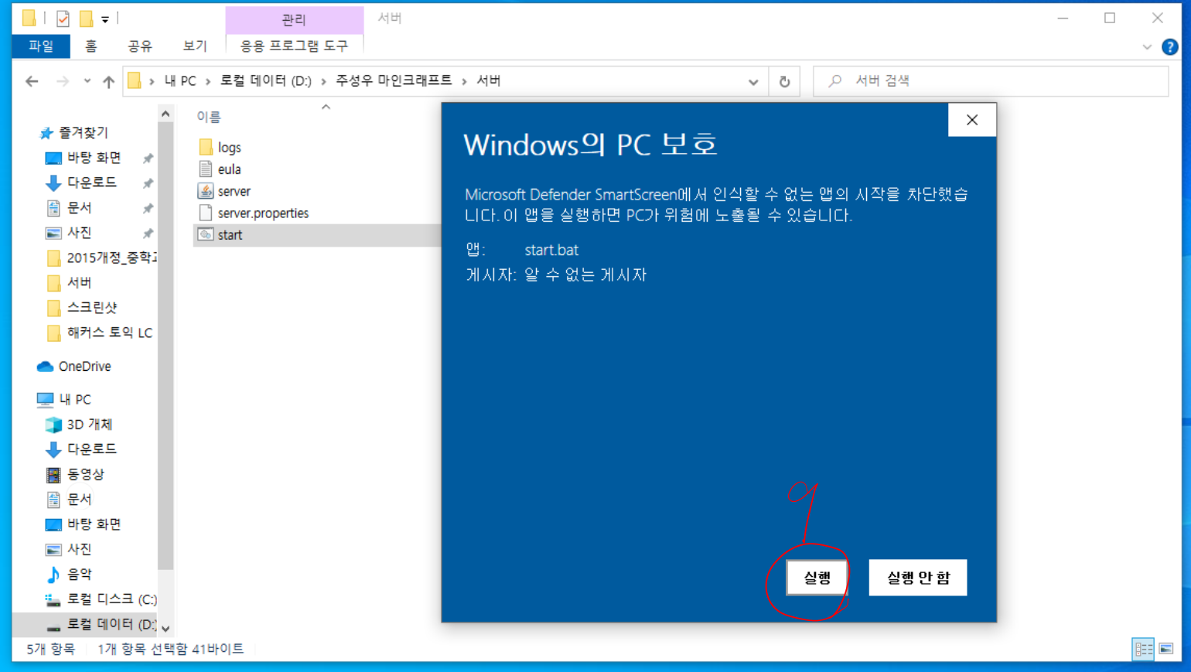
Task: Expand the address bar history dropdown
Action: 753,81
